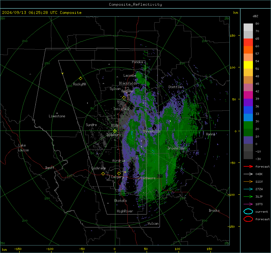Select the Limestone label
271x253 pixels.
57,116
